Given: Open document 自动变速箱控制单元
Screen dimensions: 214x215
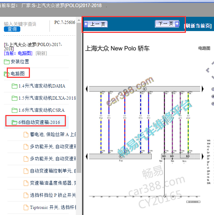Looking at the screenshot, I should (x=53, y=171).
